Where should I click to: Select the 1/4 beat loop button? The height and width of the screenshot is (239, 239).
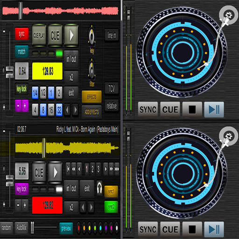coord(35,93)
